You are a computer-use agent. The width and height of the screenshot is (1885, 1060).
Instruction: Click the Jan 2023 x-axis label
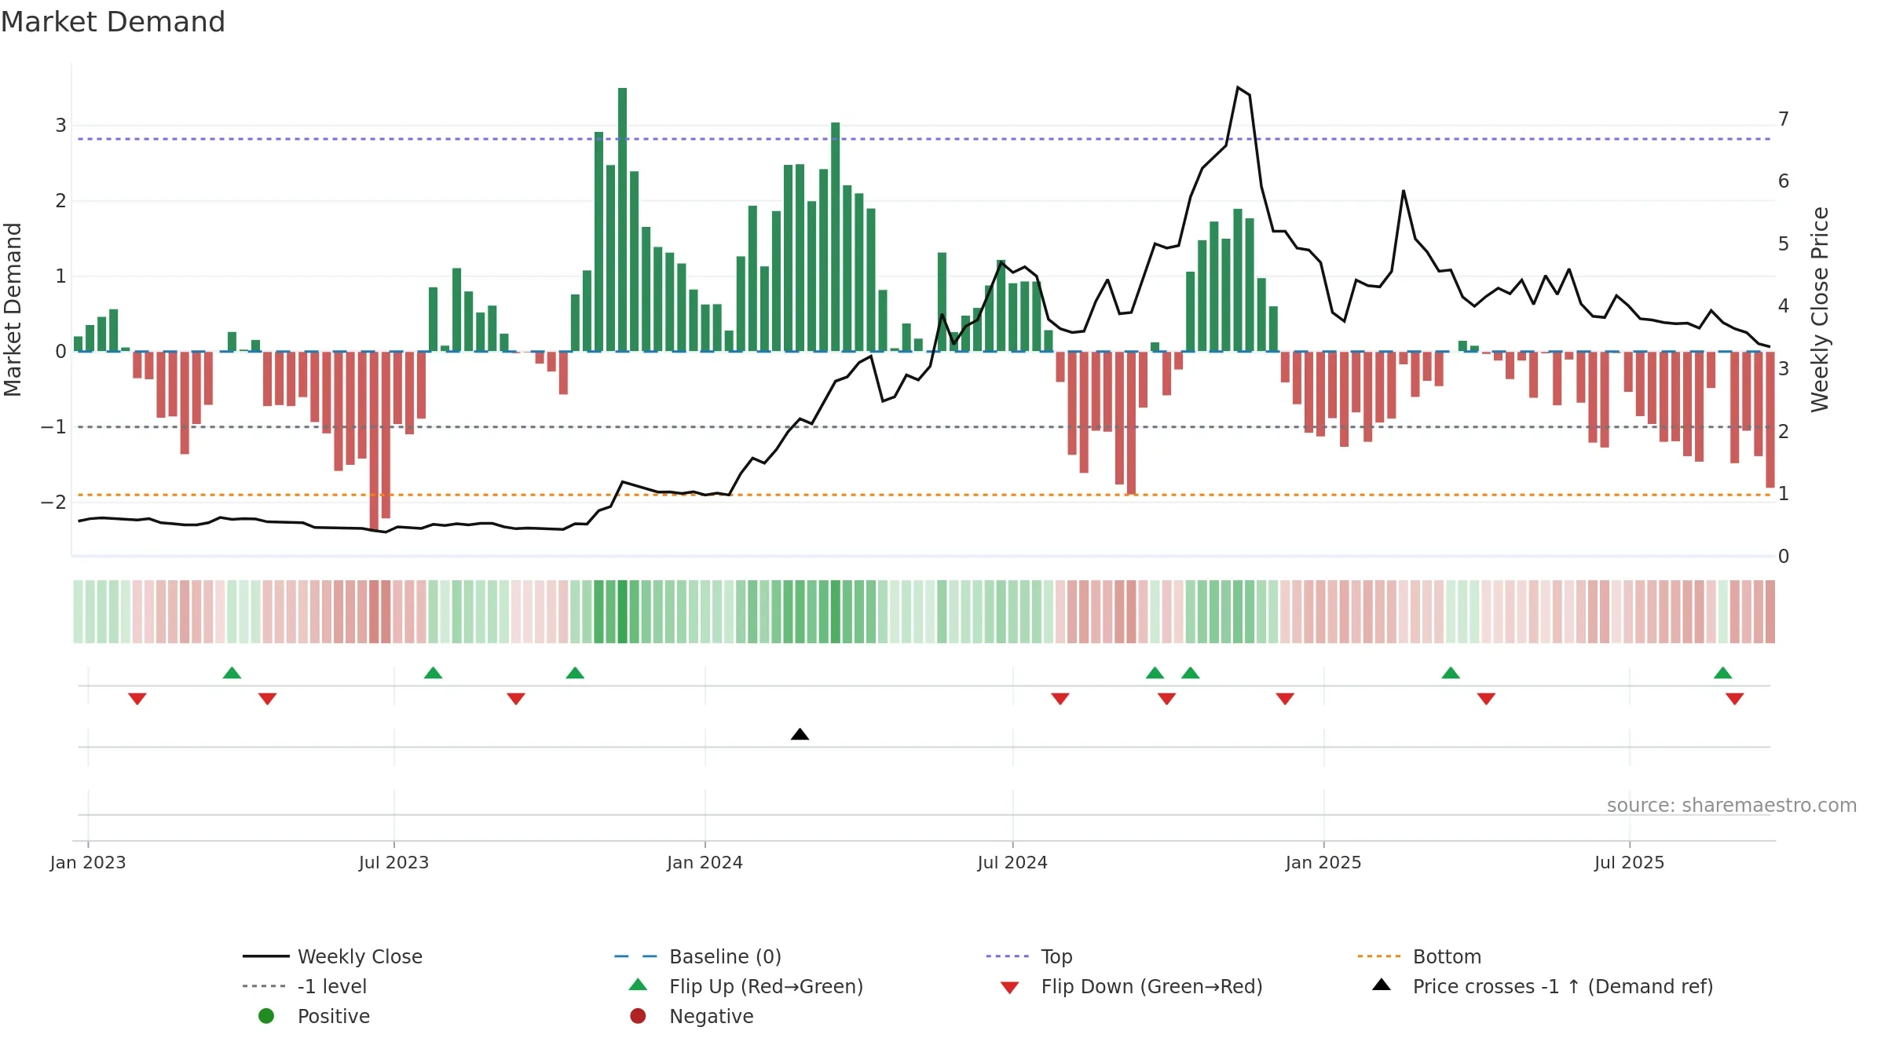[88, 862]
